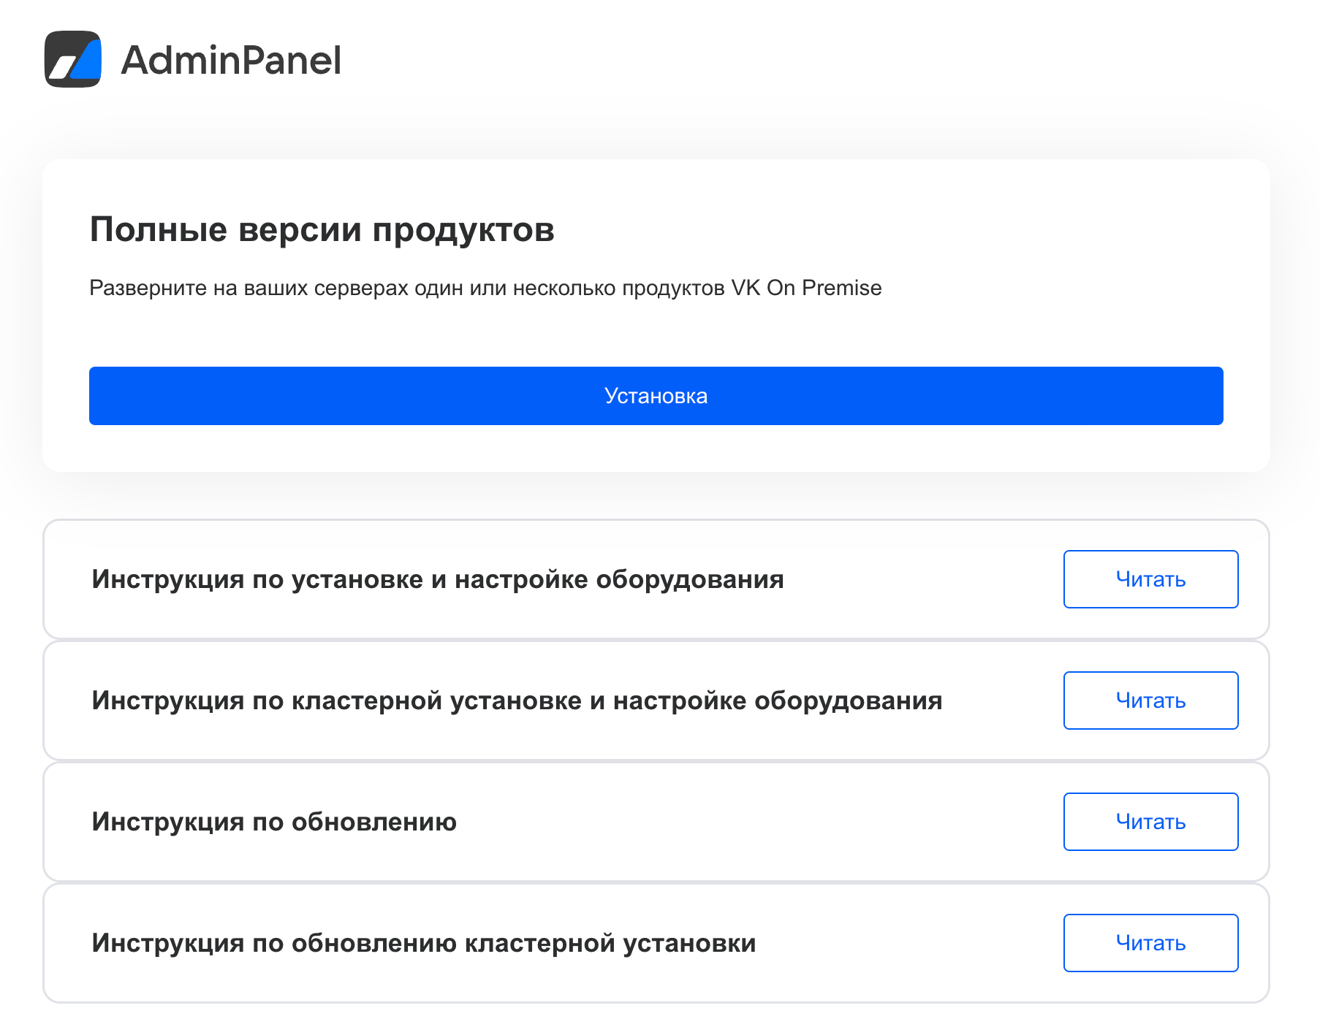Image resolution: width=1320 pixels, height=1027 pixels.
Task: Click blank area in the cluster update instruction row
Action: pyautogui.click(x=906, y=943)
